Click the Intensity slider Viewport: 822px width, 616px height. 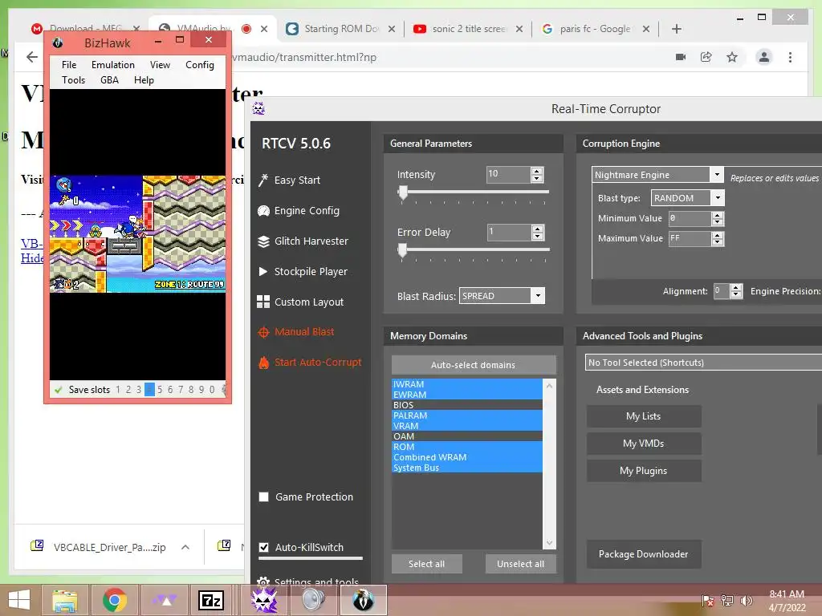coord(474,192)
